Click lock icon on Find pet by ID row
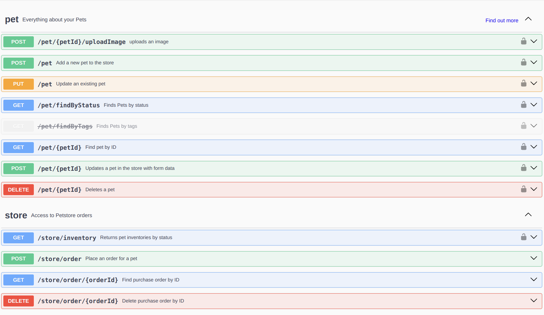This screenshot has height=315, width=544. [x=524, y=147]
